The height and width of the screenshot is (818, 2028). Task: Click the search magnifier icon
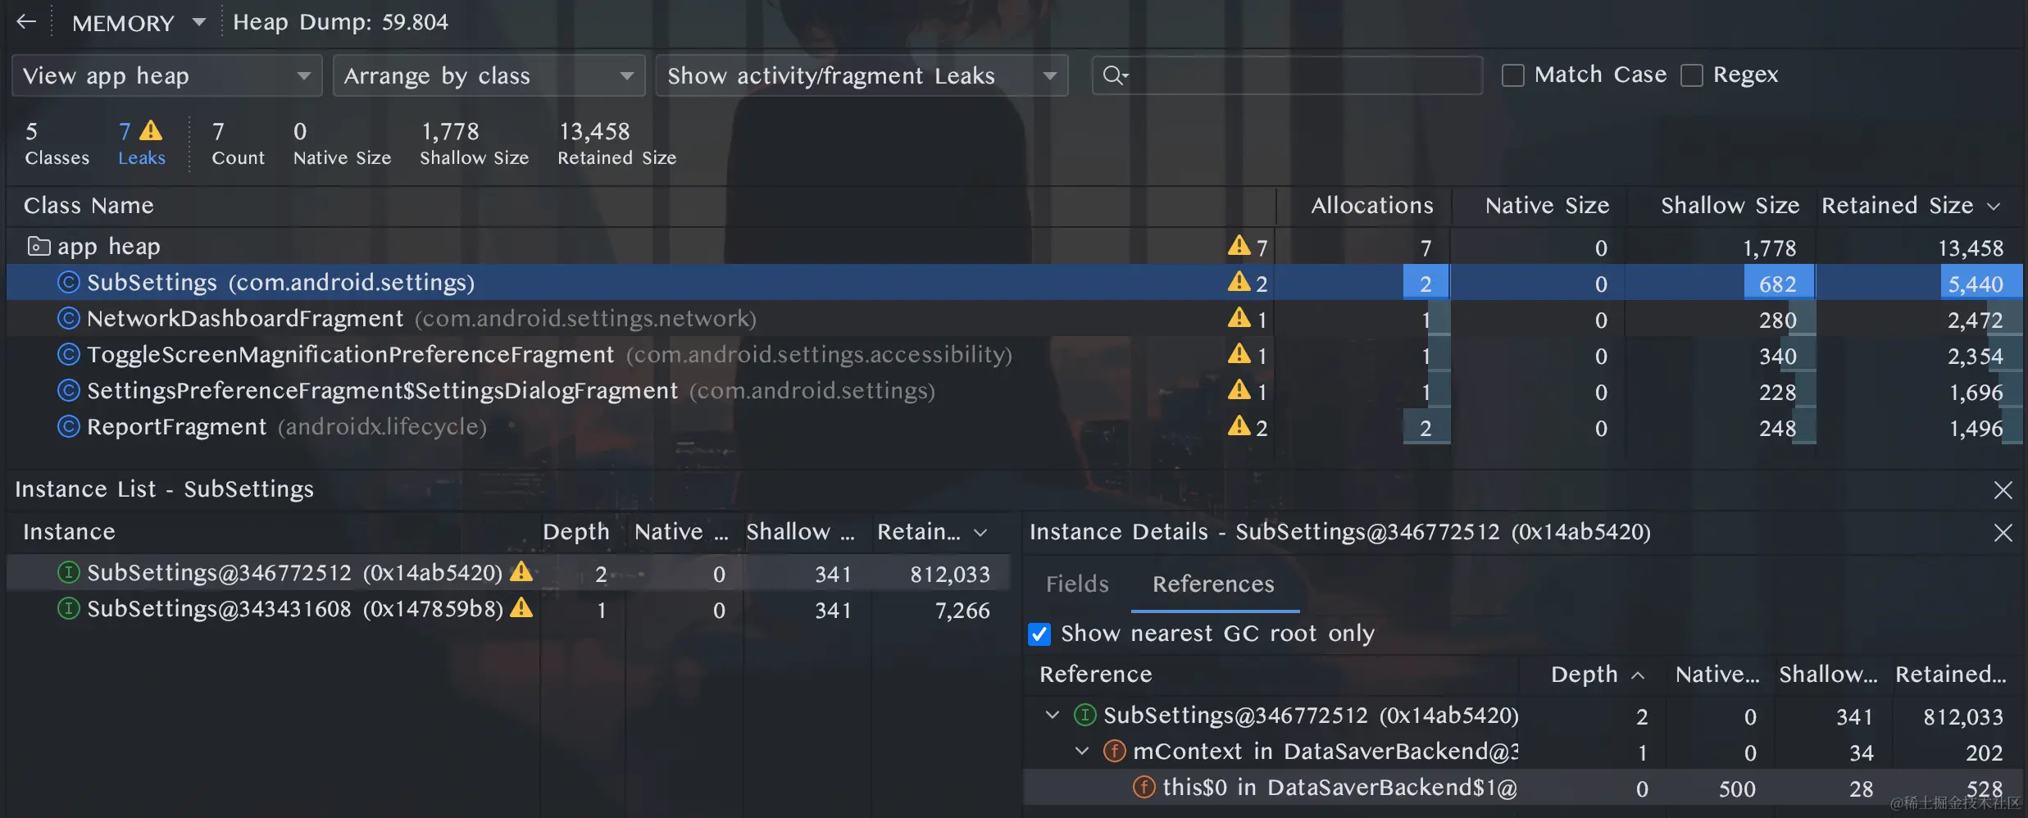coord(1114,75)
